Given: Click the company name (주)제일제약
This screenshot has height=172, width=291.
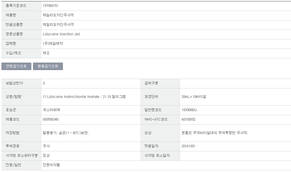Looking at the screenshot, I should [53, 44].
